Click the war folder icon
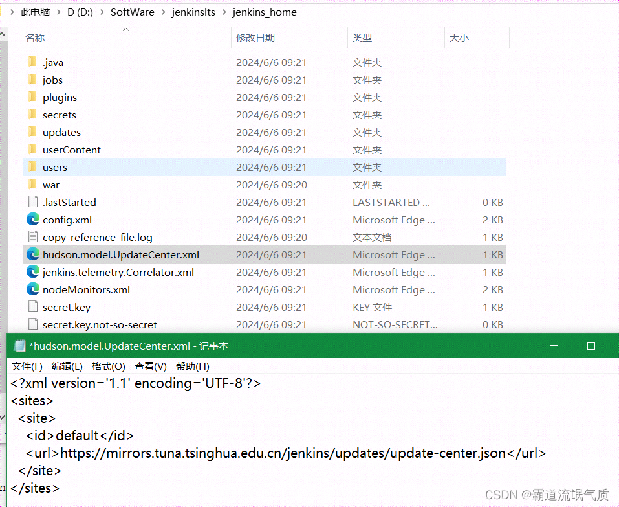This screenshot has height=507, width=619. pyautogui.click(x=32, y=185)
